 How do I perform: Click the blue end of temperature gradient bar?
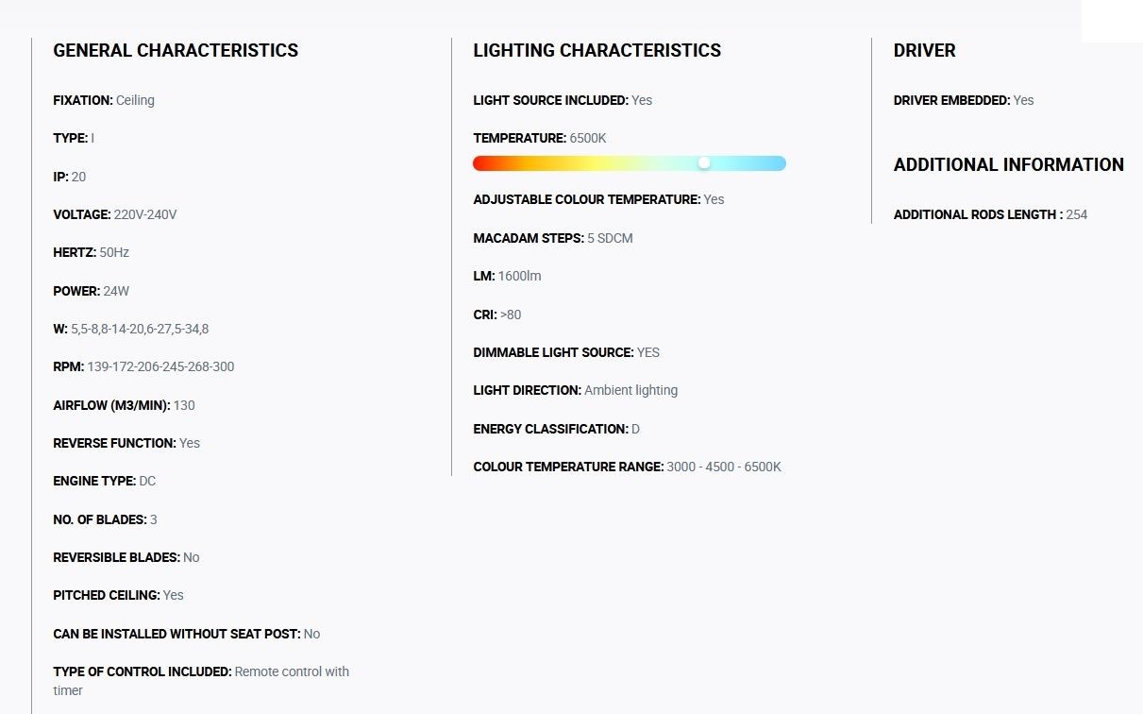[778, 163]
